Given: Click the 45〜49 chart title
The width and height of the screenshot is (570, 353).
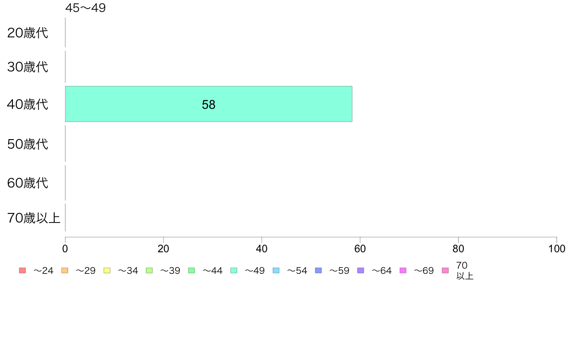Looking at the screenshot, I should [x=85, y=8].
